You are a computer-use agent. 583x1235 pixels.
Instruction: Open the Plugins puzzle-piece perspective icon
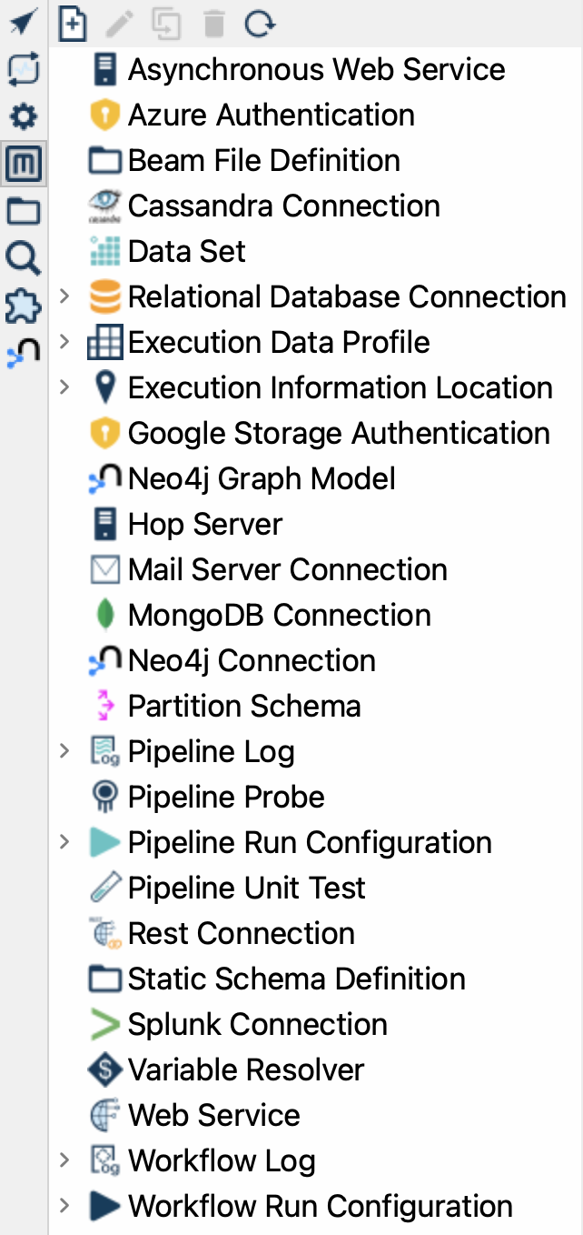pyautogui.click(x=23, y=306)
